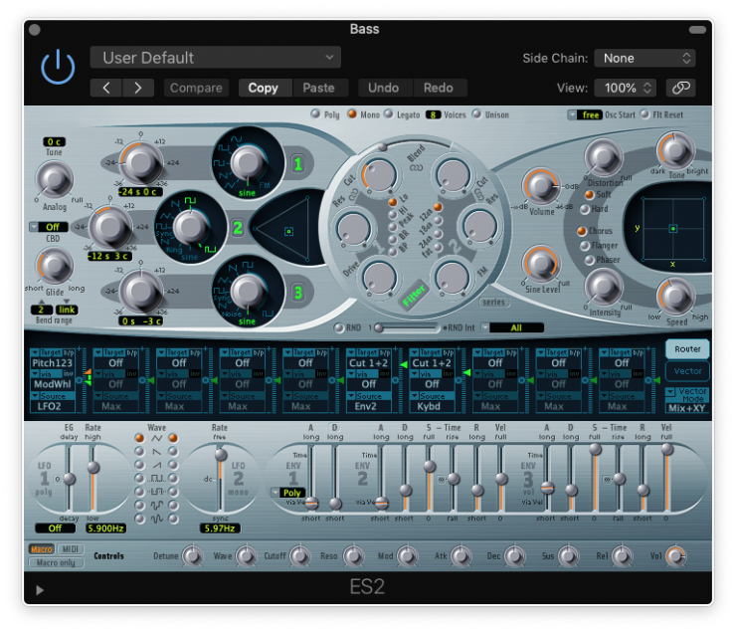Open the User Default preset dropdown

216,58
